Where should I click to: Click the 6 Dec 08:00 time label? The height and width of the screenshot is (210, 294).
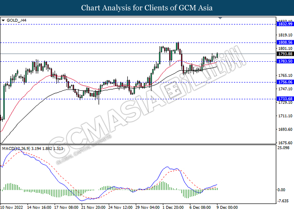click(200, 207)
